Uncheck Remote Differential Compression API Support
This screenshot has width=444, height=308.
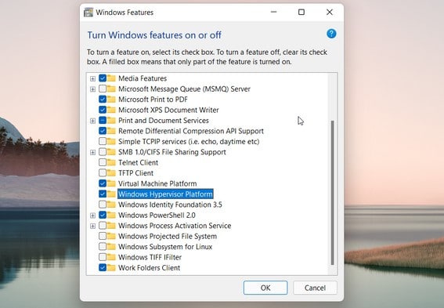point(103,131)
